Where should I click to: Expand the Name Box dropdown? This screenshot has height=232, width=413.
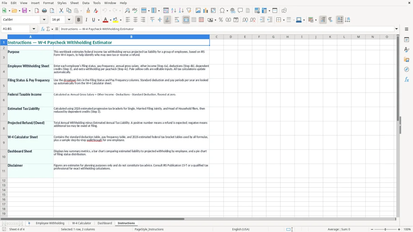[x=34, y=29]
